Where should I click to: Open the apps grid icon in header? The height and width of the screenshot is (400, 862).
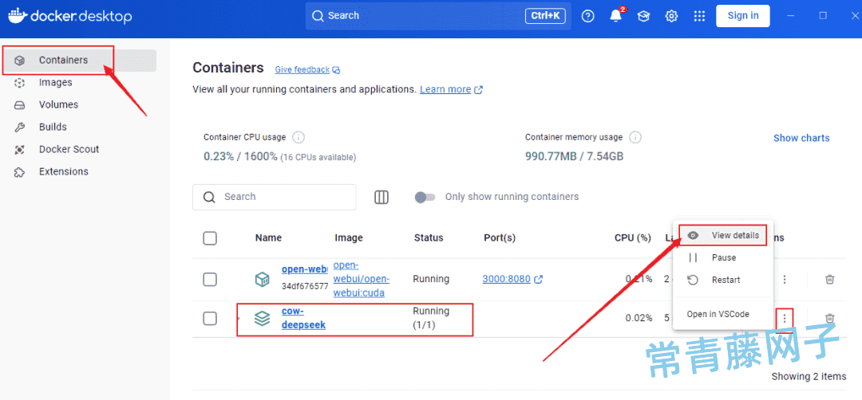pos(699,16)
